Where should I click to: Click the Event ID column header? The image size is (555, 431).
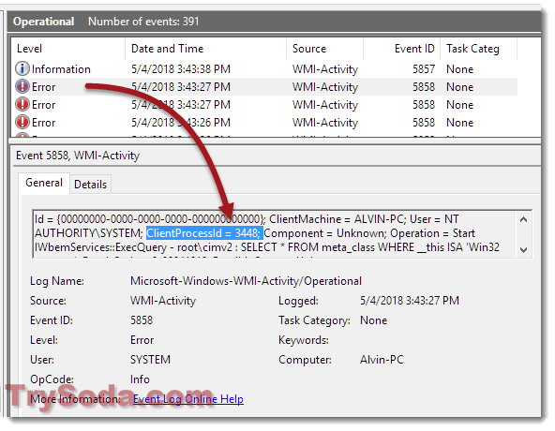(x=402, y=49)
